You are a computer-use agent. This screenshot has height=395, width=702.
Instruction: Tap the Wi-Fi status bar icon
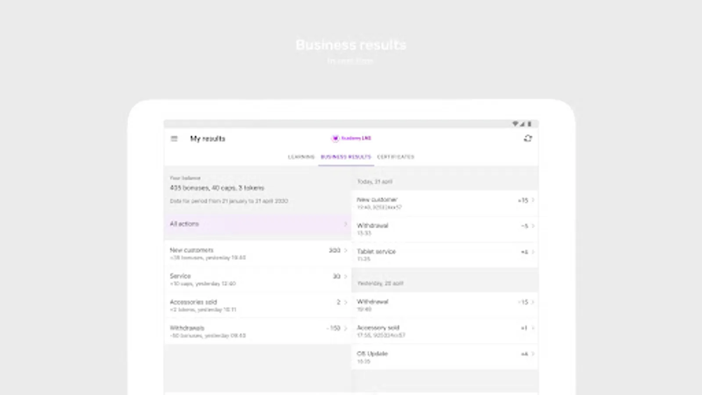pyautogui.click(x=515, y=124)
